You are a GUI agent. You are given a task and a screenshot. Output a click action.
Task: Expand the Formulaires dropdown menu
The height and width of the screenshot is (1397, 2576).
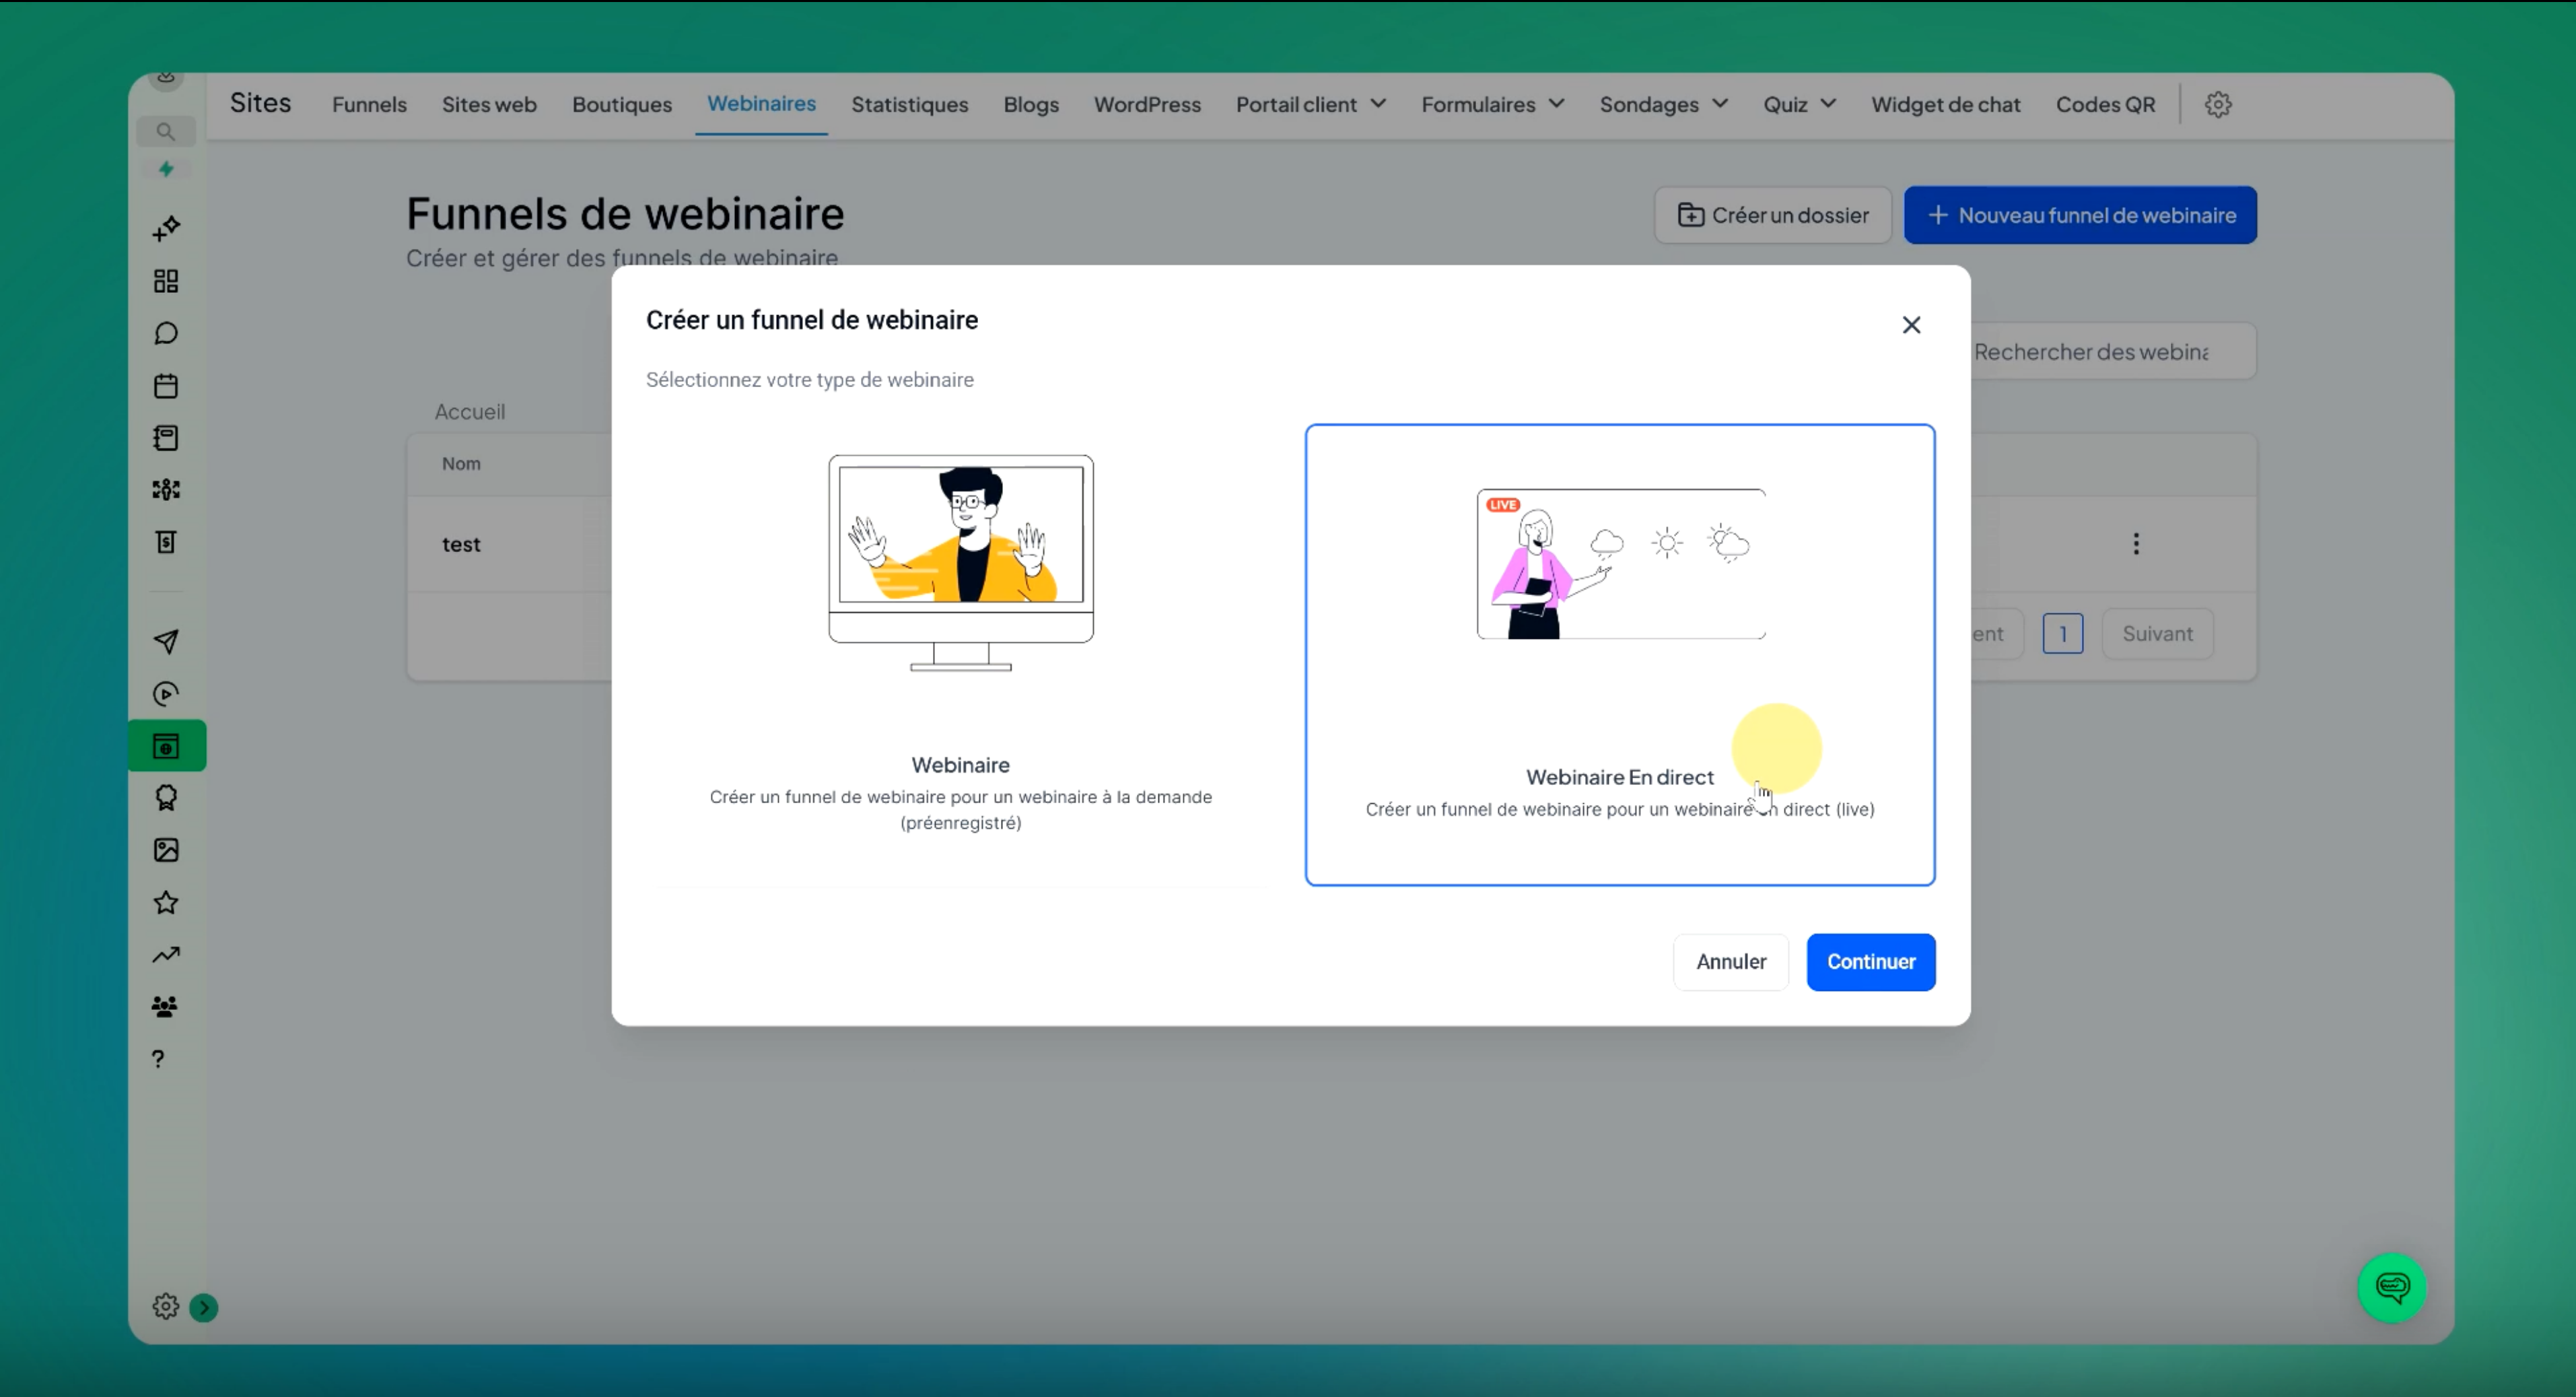point(1492,104)
